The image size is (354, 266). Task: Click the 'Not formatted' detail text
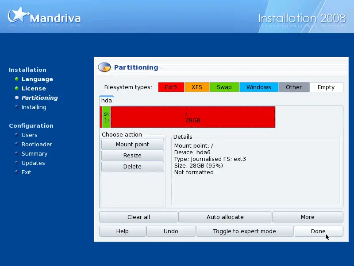coord(194,172)
